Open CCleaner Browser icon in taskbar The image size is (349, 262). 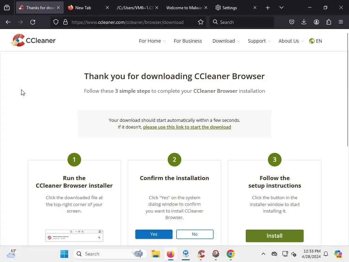click(x=215, y=254)
